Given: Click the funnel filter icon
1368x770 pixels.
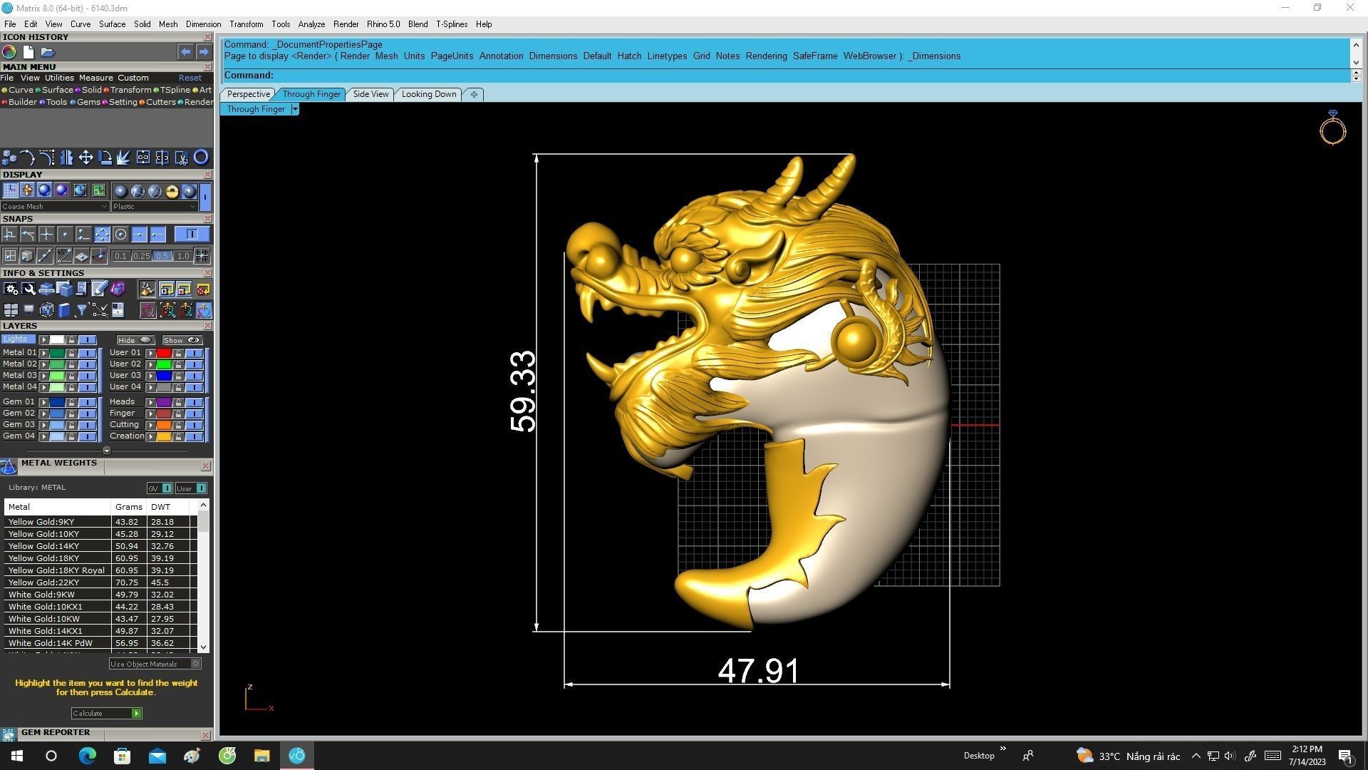Looking at the screenshot, I should coord(81,309).
